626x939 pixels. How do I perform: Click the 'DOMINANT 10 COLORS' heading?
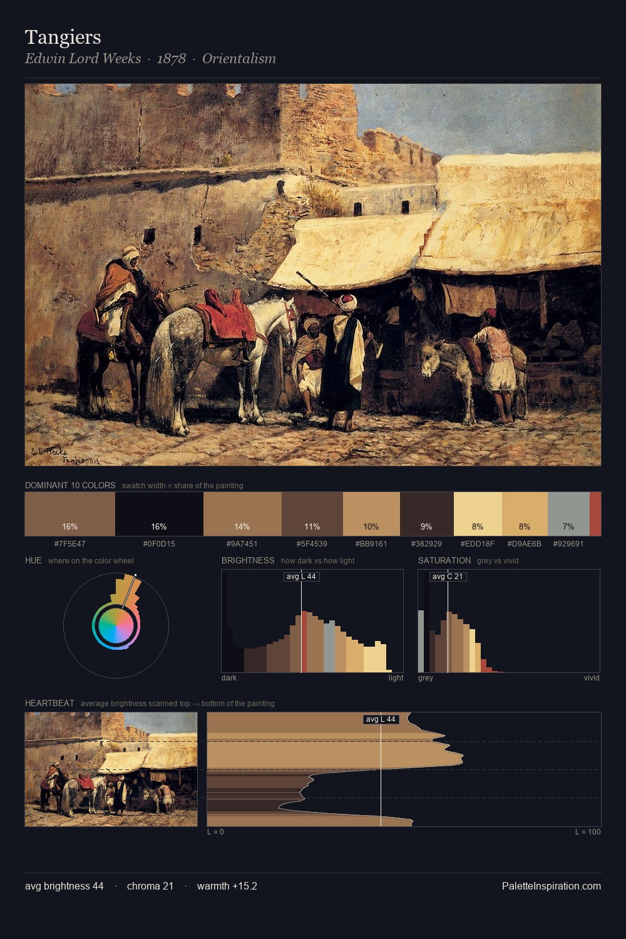pyautogui.click(x=70, y=485)
